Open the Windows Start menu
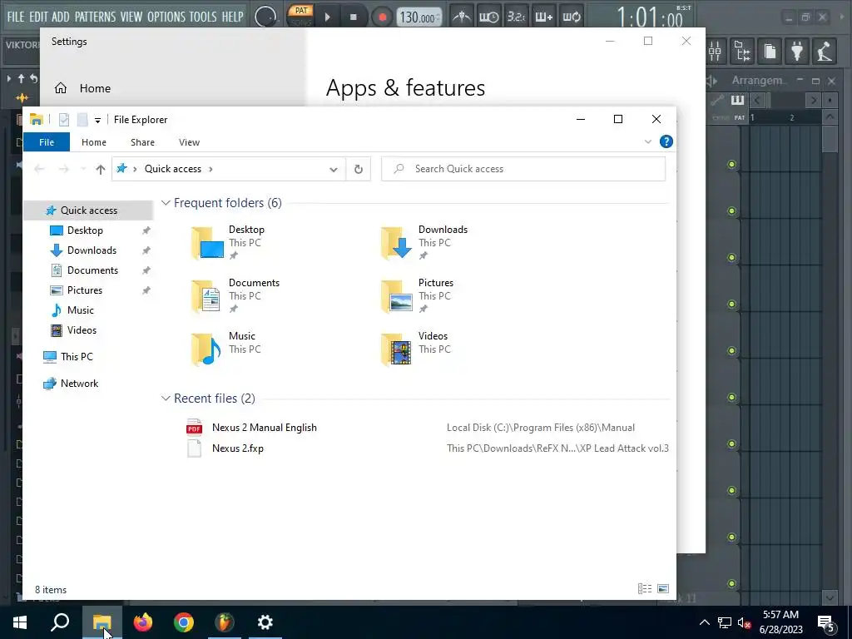Image resolution: width=852 pixels, height=639 pixels. tap(20, 622)
